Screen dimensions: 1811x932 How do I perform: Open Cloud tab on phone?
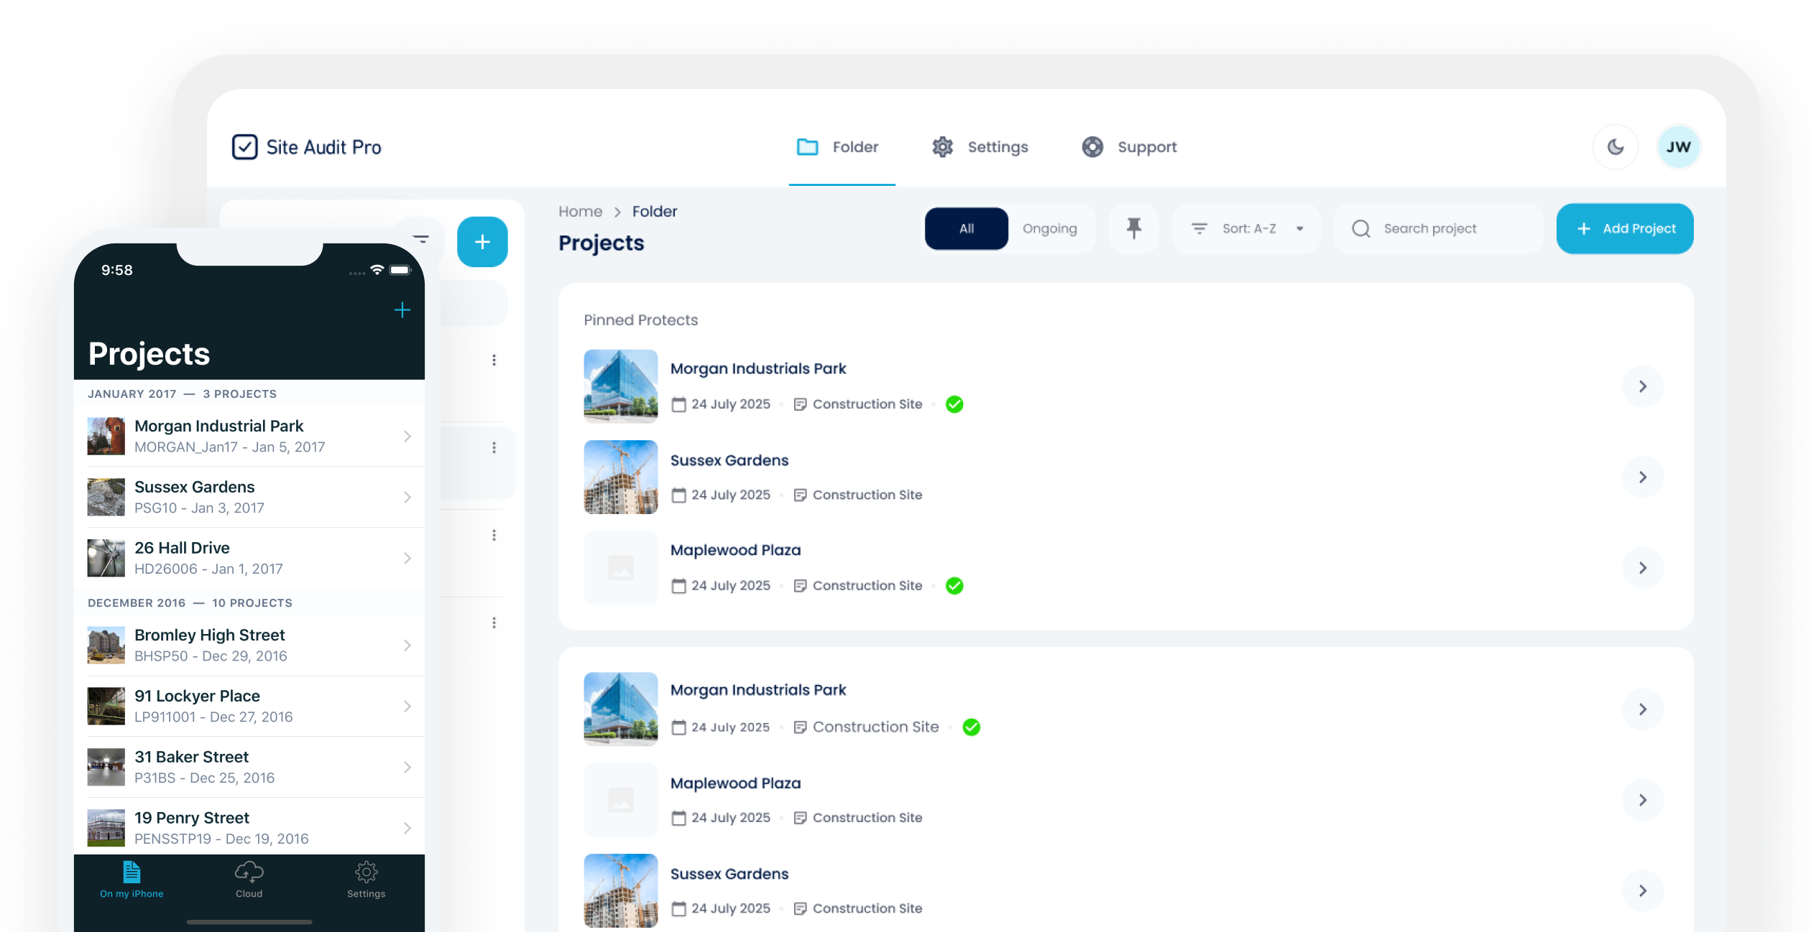(x=249, y=879)
